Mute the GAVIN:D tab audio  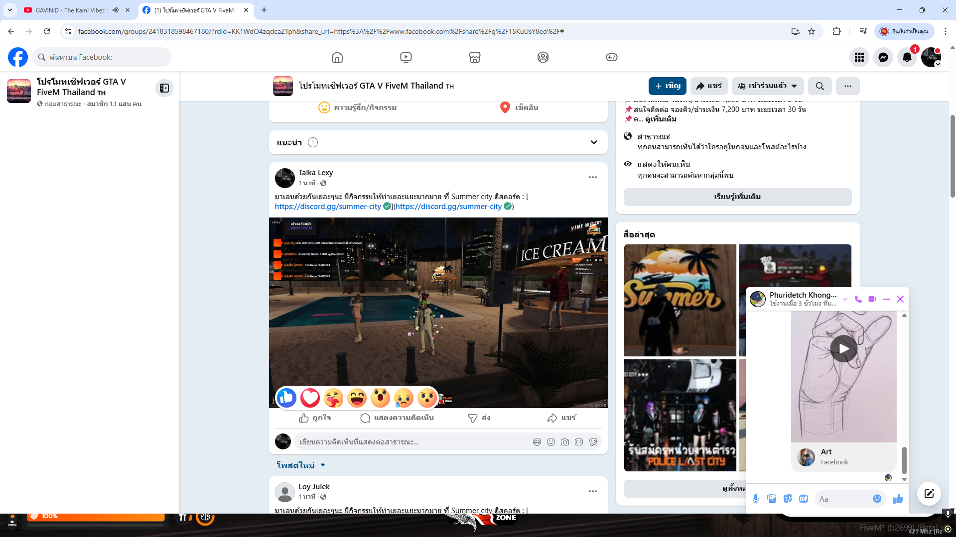click(x=116, y=10)
